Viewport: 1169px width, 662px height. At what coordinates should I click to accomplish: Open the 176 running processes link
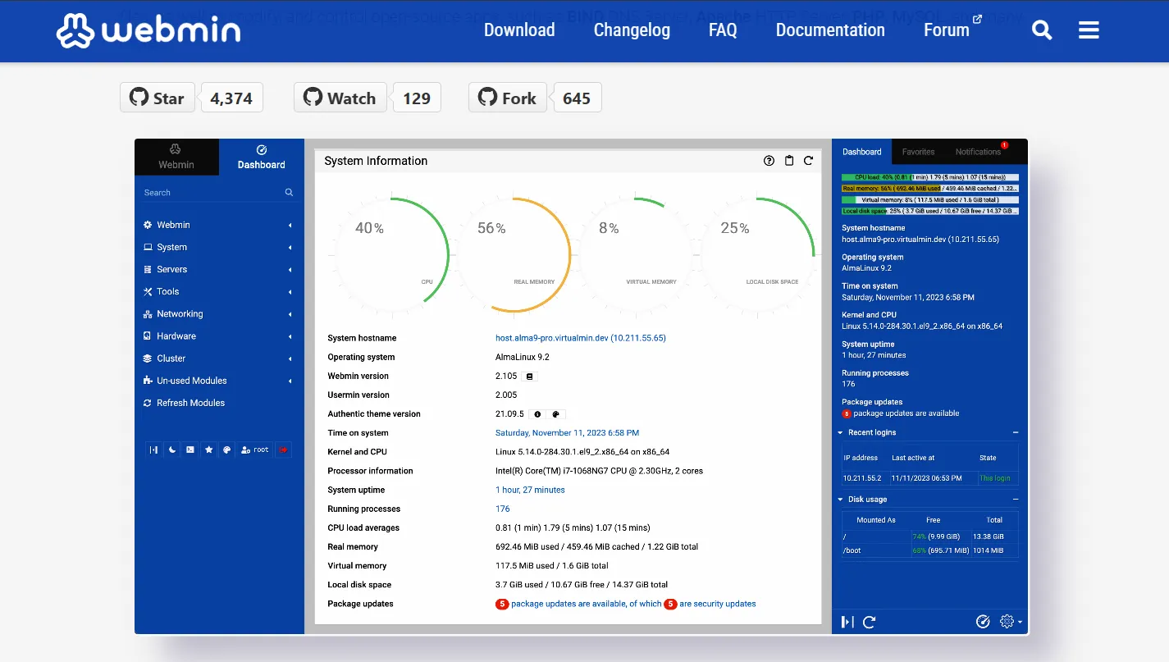503,509
